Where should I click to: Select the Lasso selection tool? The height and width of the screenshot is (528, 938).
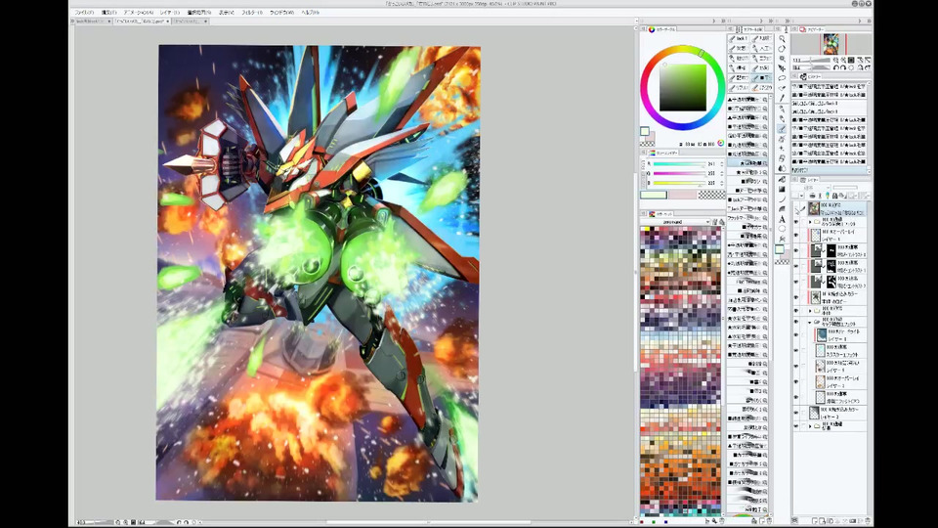782,78
